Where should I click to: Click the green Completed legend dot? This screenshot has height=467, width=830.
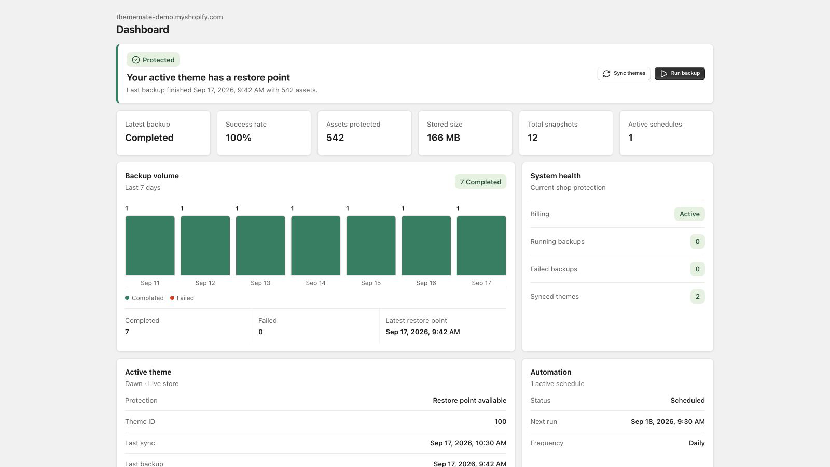point(127,298)
